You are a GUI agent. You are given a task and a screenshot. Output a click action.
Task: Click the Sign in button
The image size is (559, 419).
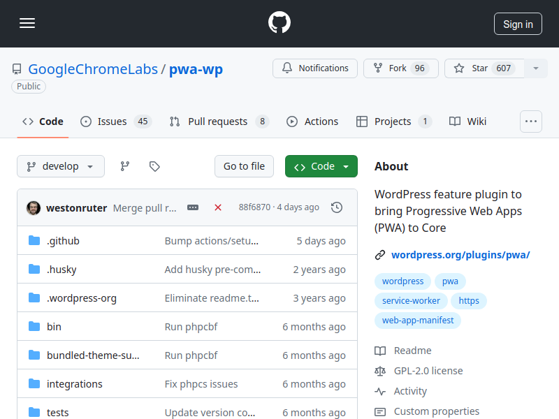[518, 24]
